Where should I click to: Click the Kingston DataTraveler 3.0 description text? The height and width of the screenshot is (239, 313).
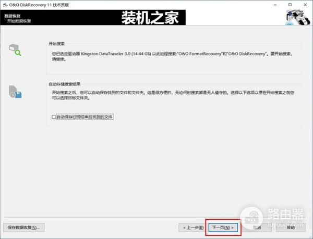pyautogui.click(x=172, y=56)
